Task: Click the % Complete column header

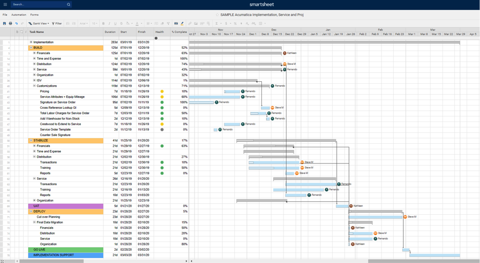Action: pos(179,32)
